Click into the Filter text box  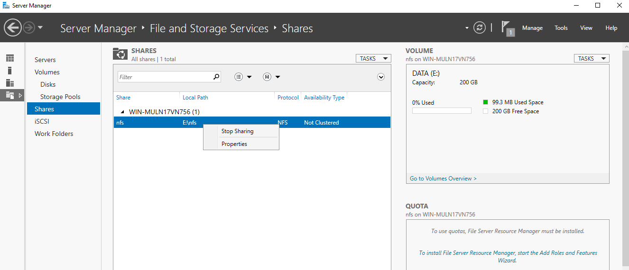click(164, 77)
